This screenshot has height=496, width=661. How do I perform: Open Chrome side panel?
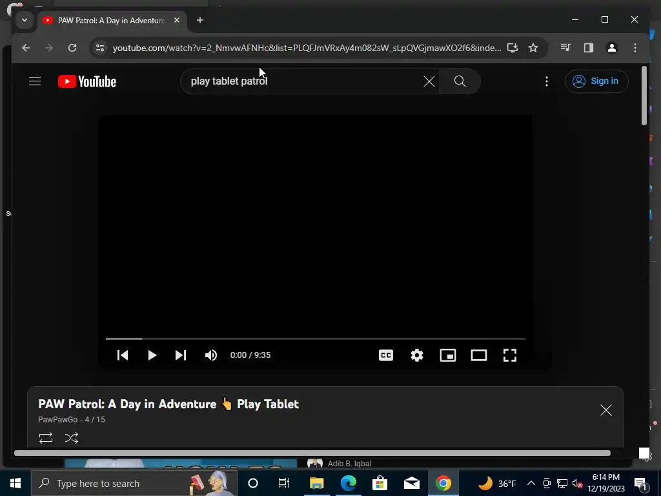(x=589, y=48)
